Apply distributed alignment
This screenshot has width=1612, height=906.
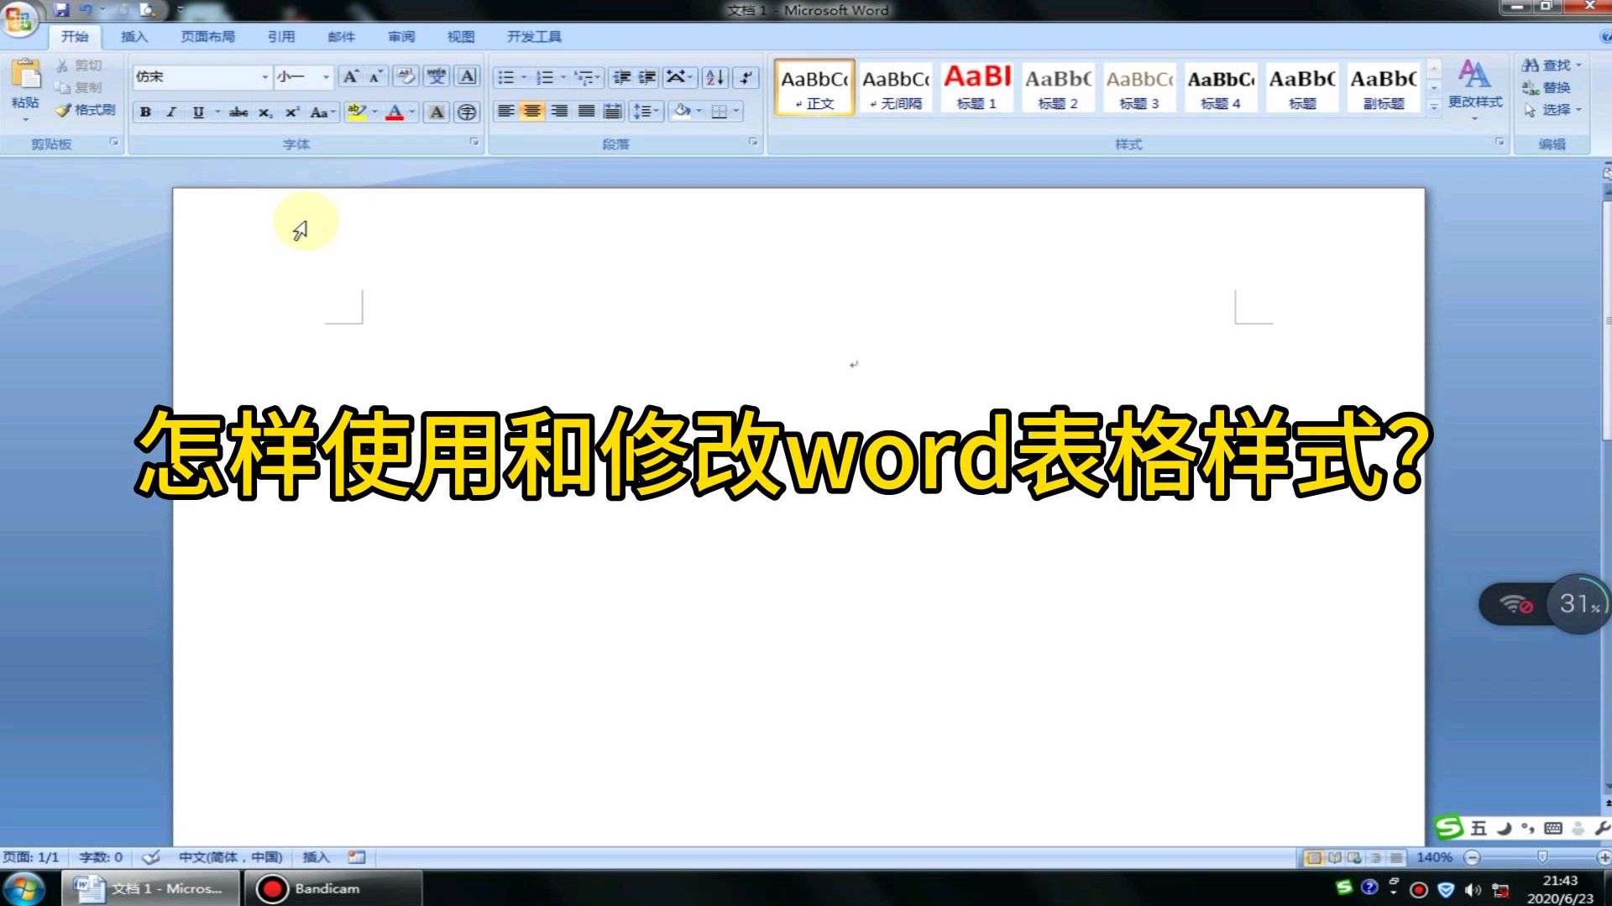coord(613,111)
